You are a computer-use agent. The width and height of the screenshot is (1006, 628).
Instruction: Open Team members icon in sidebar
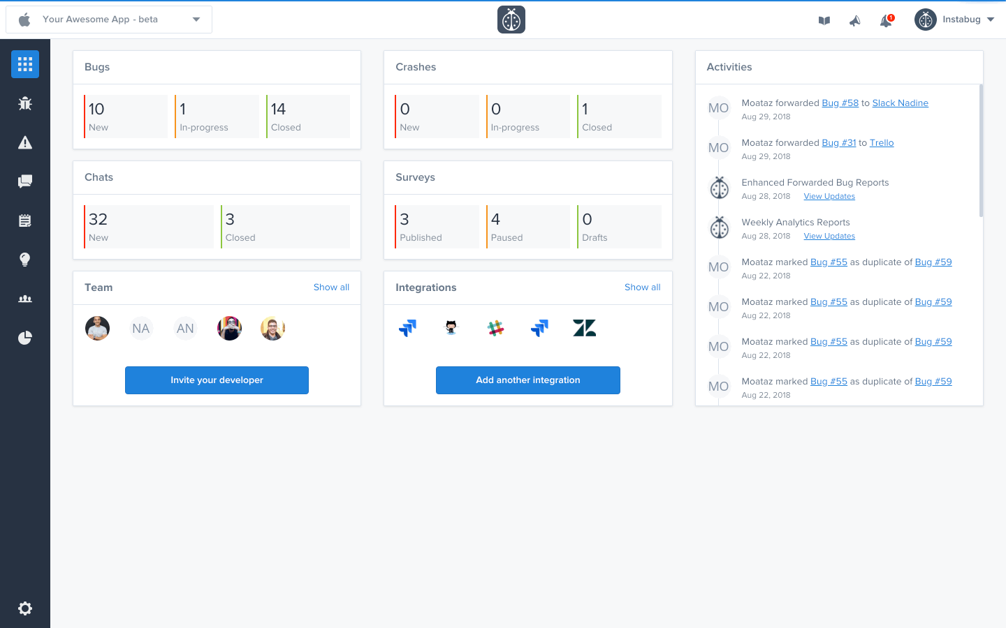[x=25, y=299]
